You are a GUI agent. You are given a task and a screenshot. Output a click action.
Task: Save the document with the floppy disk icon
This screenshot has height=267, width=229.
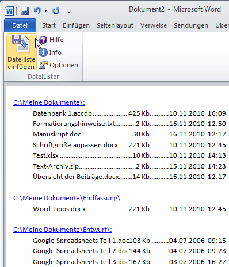[x=25, y=11]
